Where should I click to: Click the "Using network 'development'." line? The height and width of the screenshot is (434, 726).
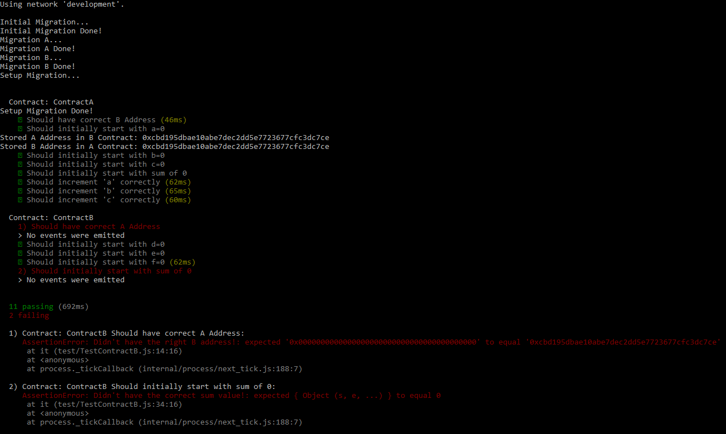[x=62, y=4]
